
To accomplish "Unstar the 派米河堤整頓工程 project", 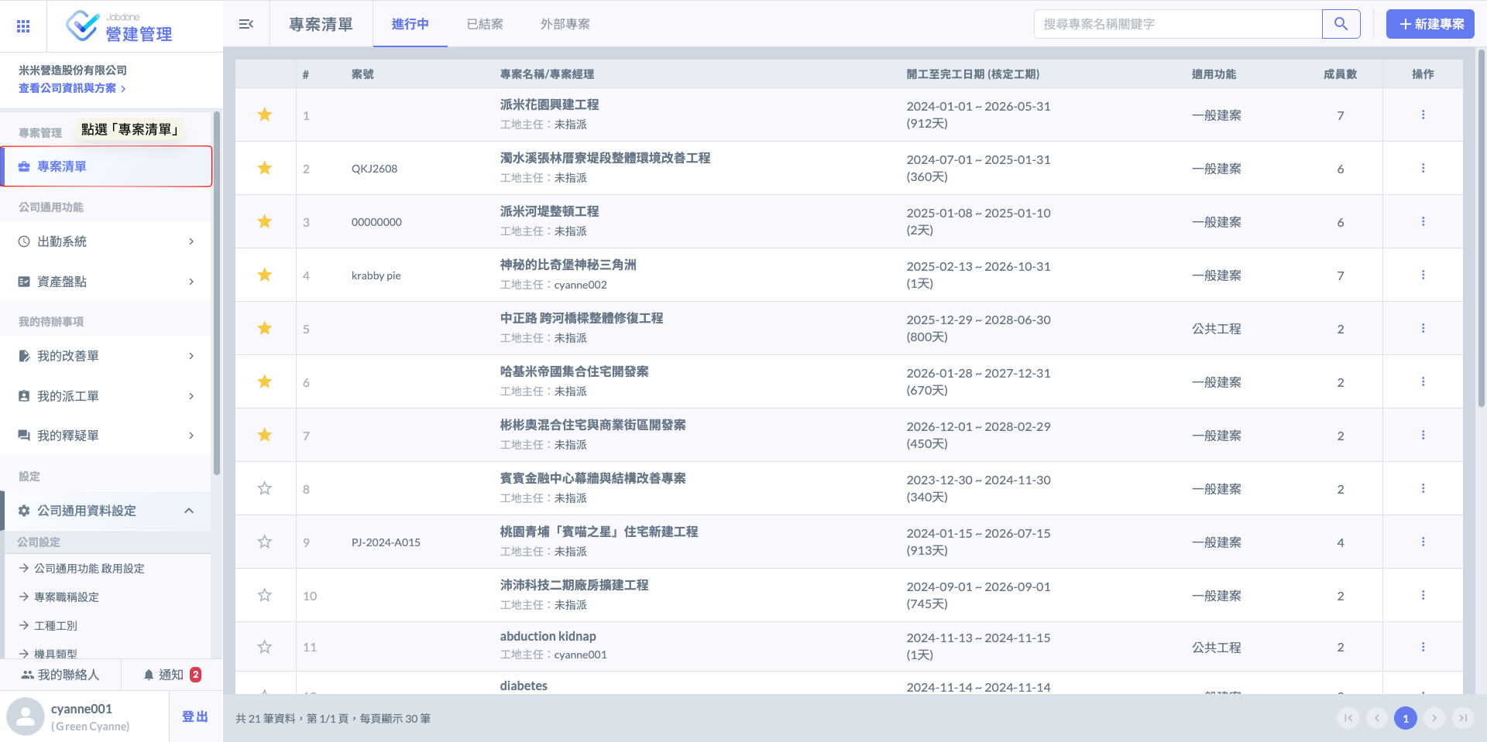I will click(265, 221).
